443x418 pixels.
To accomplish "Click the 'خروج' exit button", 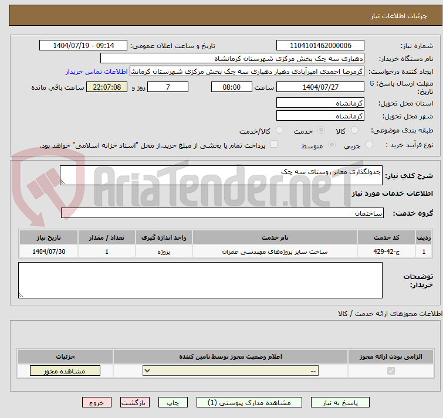I will tap(97, 403).
